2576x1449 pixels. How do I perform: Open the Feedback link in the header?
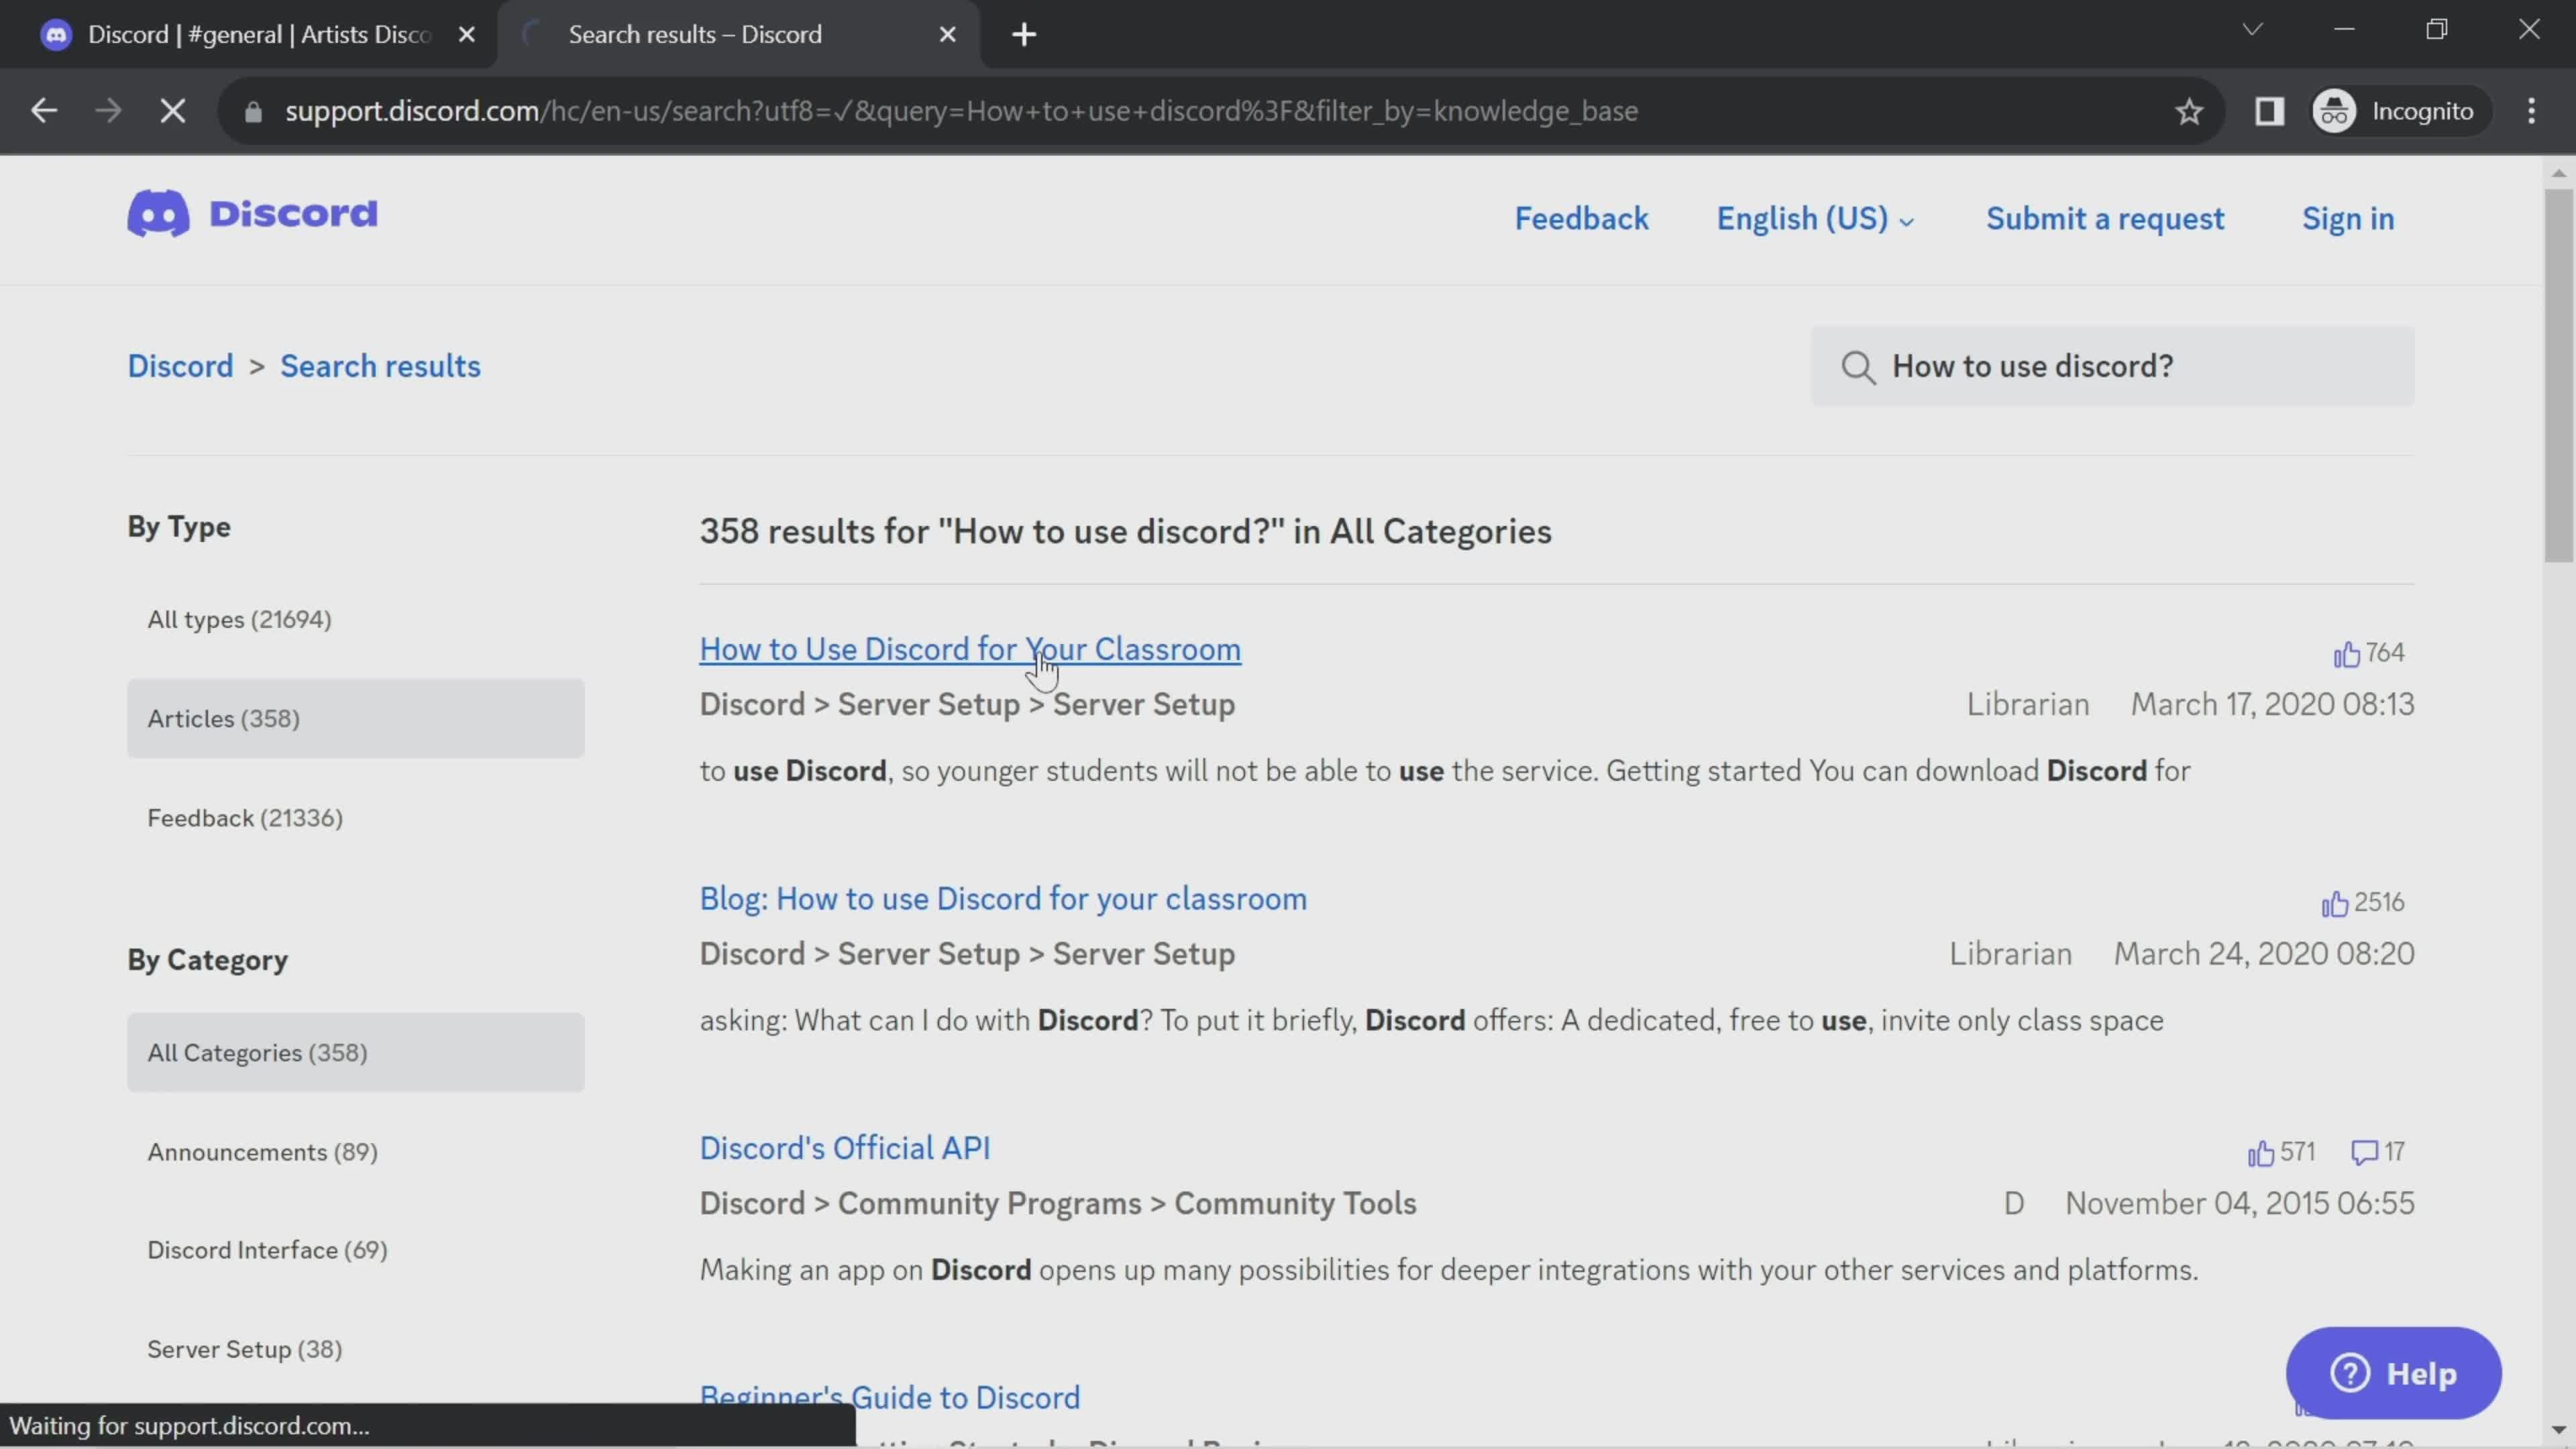tap(1581, 218)
